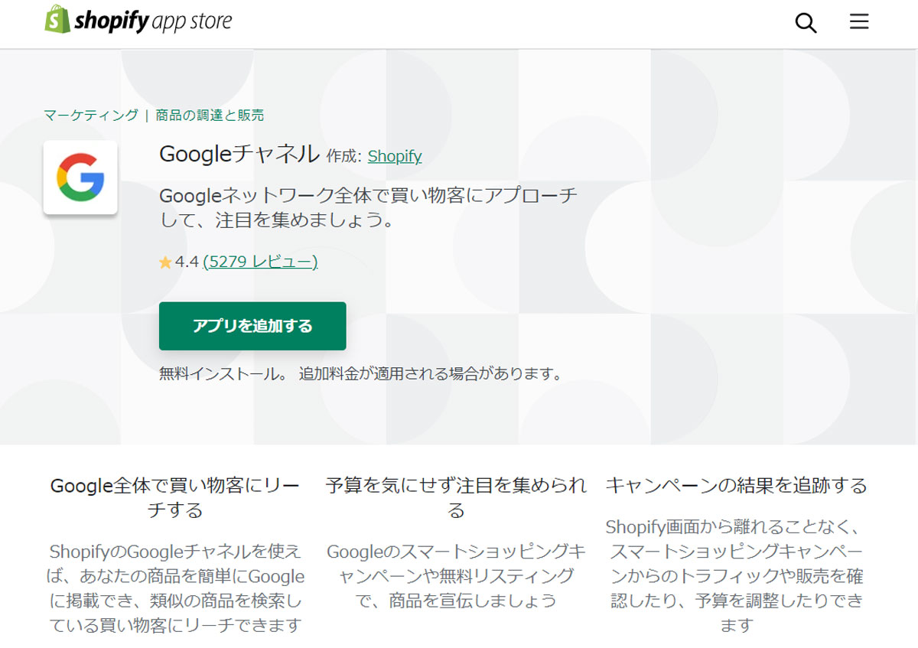Open the Shopify developer link
The image size is (918, 648).
395,156
